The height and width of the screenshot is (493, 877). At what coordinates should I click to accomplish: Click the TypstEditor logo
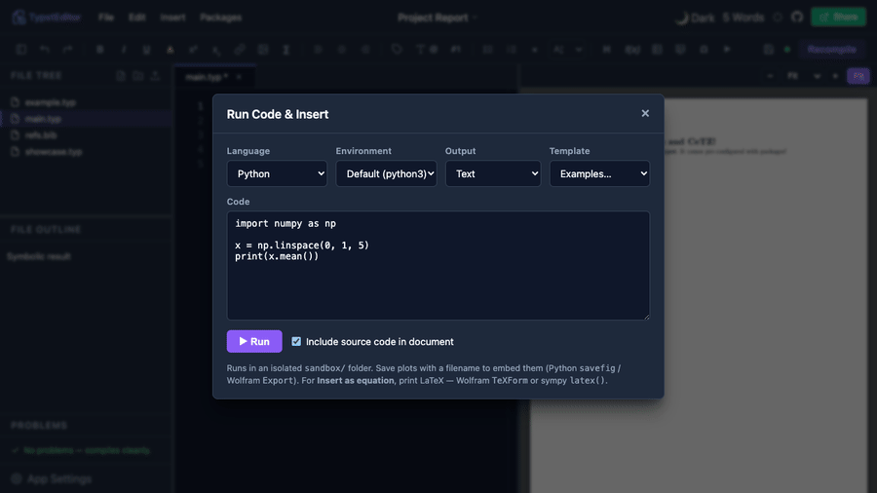[47, 18]
